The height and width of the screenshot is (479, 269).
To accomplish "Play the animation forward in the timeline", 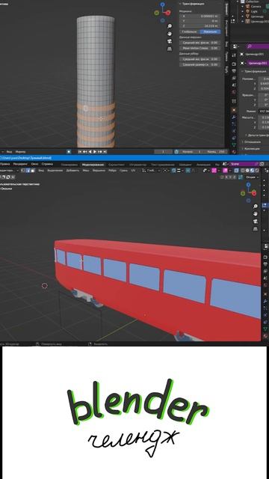I will (x=95, y=151).
